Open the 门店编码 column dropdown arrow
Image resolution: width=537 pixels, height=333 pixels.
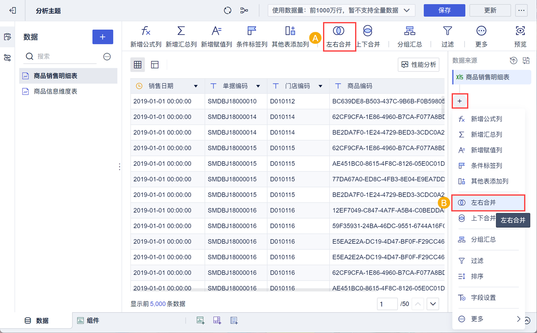[321, 86]
